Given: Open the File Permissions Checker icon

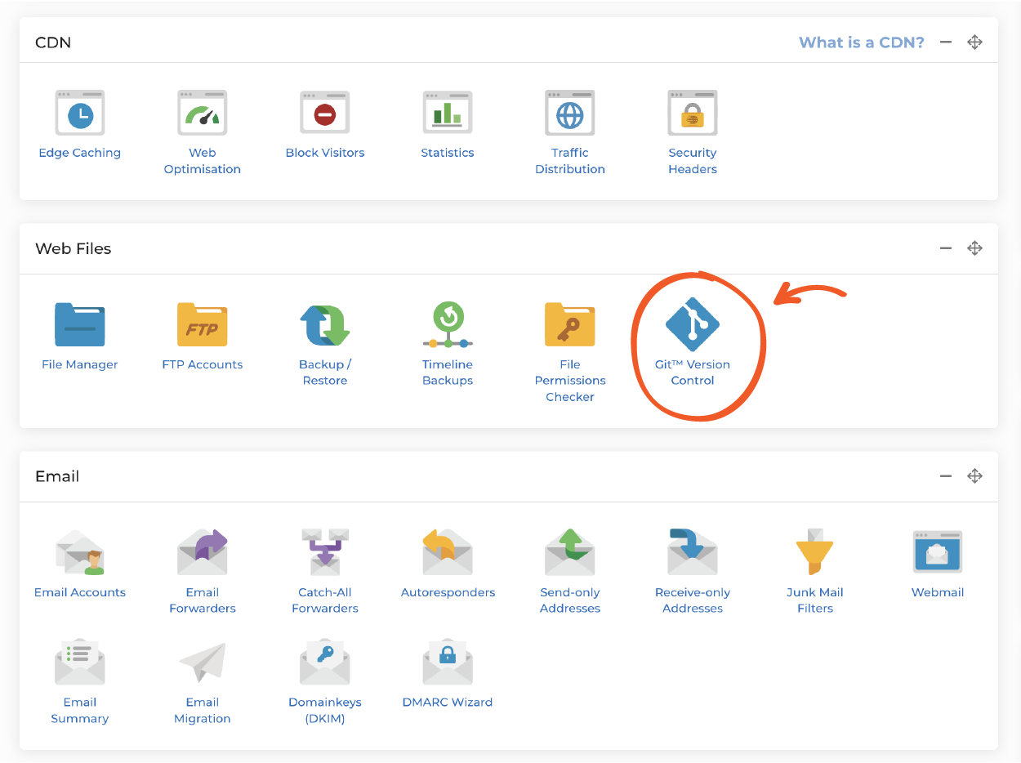Looking at the screenshot, I should point(570,324).
